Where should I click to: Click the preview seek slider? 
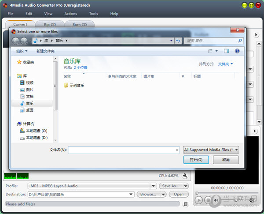coord(227,193)
